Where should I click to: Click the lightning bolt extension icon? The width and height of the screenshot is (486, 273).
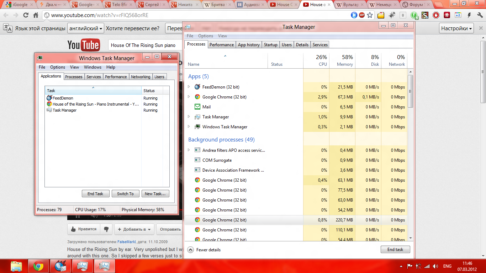pos(469,15)
